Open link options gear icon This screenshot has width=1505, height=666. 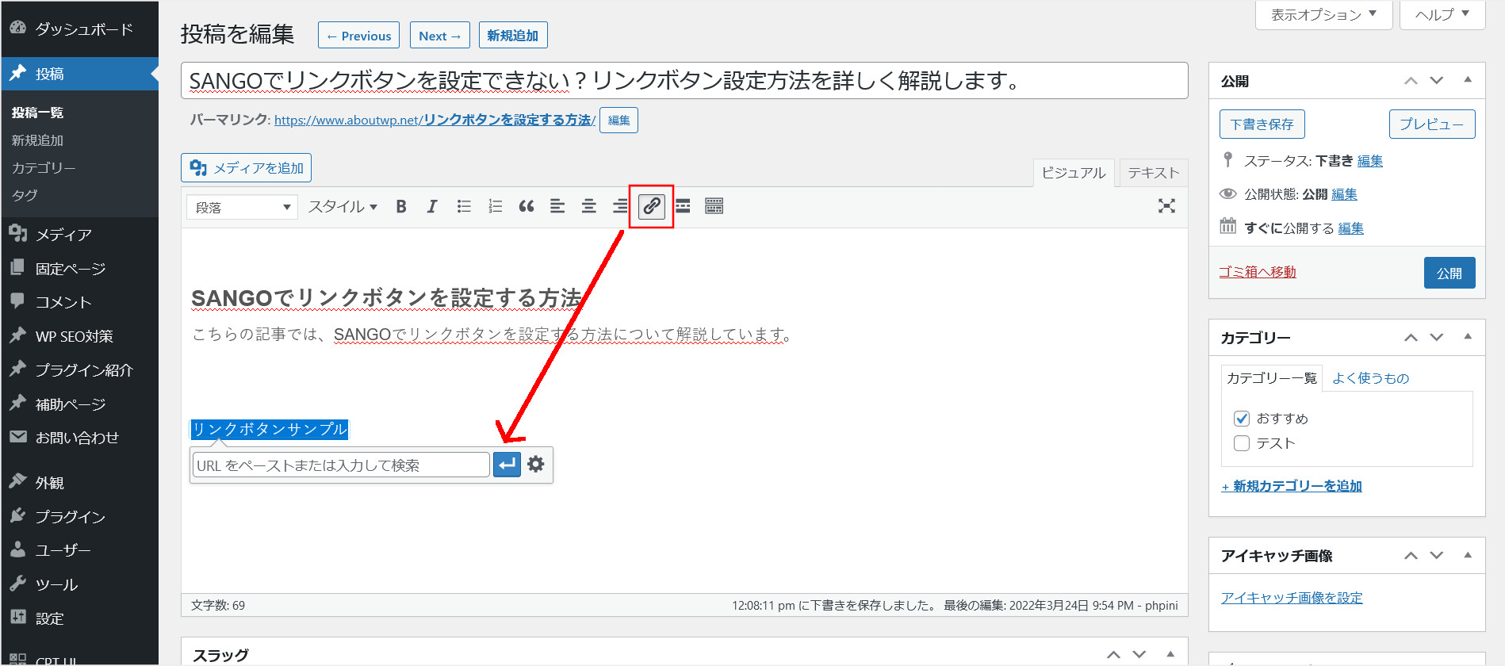(536, 465)
